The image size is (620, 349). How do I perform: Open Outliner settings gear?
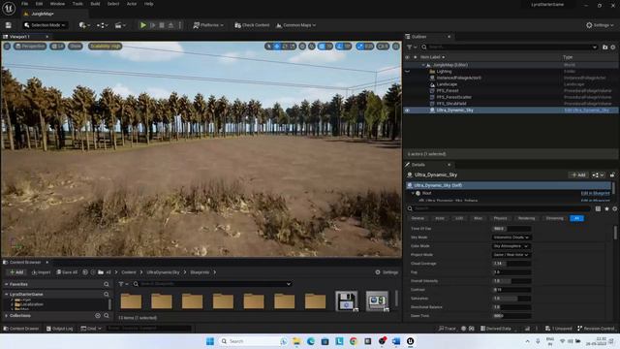point(613,48)
